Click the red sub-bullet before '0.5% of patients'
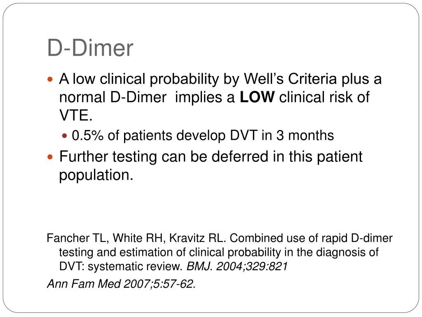Viewport: 422px width, 317px height. tap(65, 135)
